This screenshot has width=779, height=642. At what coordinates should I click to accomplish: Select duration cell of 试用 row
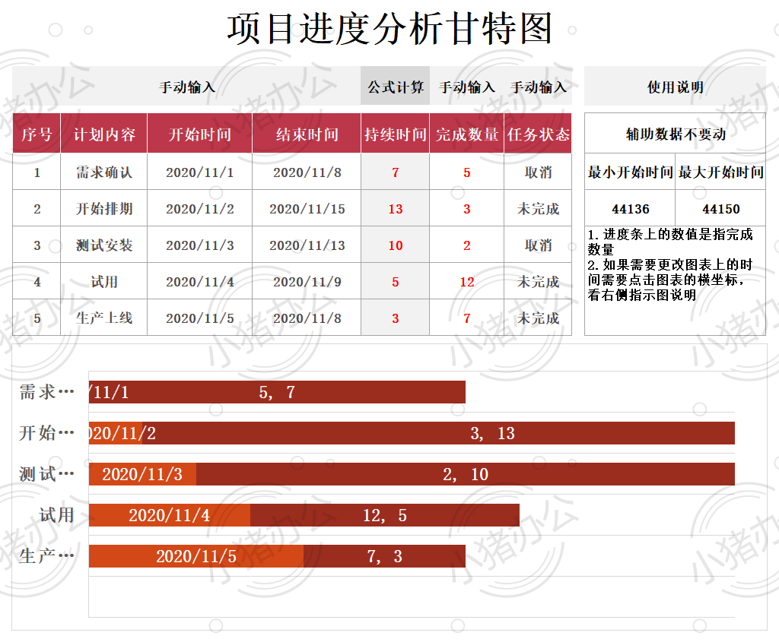pyautogui.click(x=395, y=281)
